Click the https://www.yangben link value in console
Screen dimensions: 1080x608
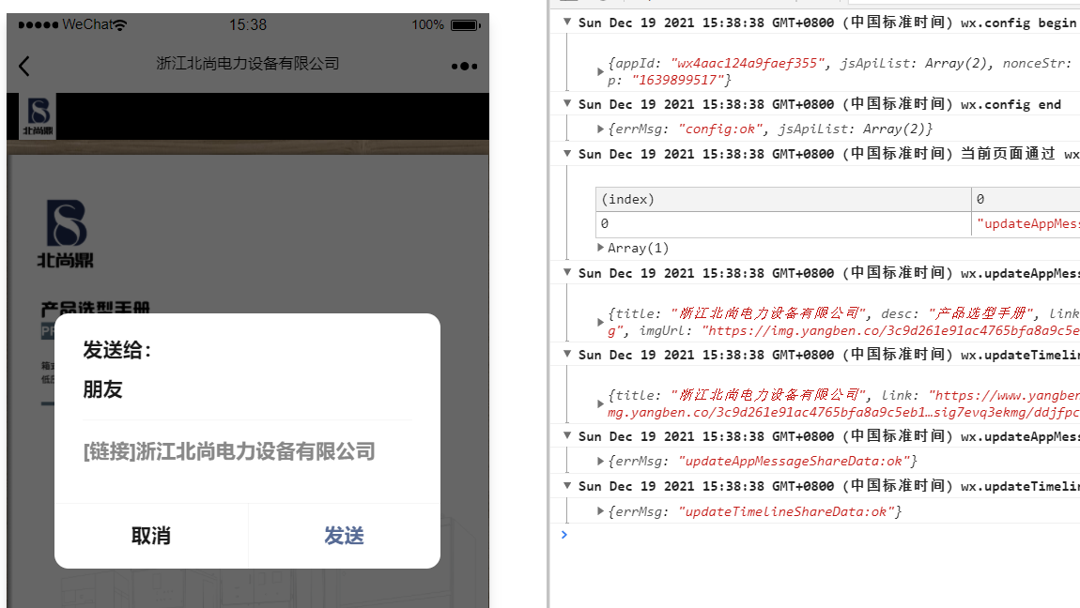pos(1004,395)
